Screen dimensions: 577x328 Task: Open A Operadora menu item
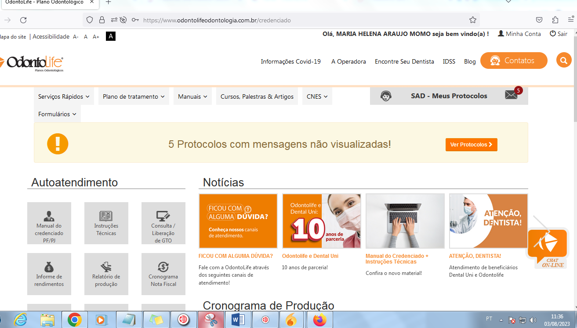(348, 61)
